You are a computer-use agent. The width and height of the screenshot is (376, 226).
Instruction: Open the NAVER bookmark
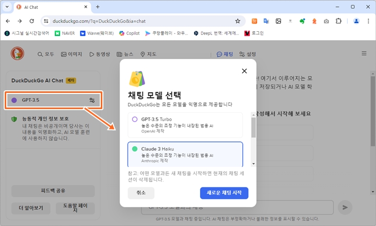[x=65, y=33]
